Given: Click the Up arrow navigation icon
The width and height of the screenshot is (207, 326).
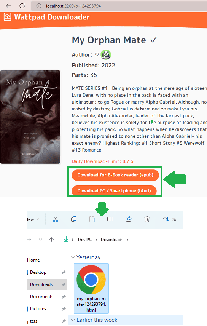Looking at the screenshot, I should 51,240.
